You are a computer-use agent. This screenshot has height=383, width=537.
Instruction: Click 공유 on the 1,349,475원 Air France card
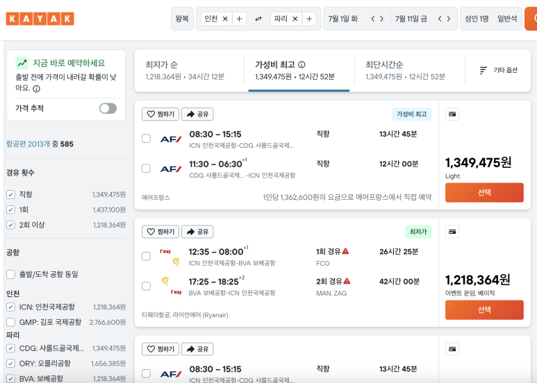(197, 114)
